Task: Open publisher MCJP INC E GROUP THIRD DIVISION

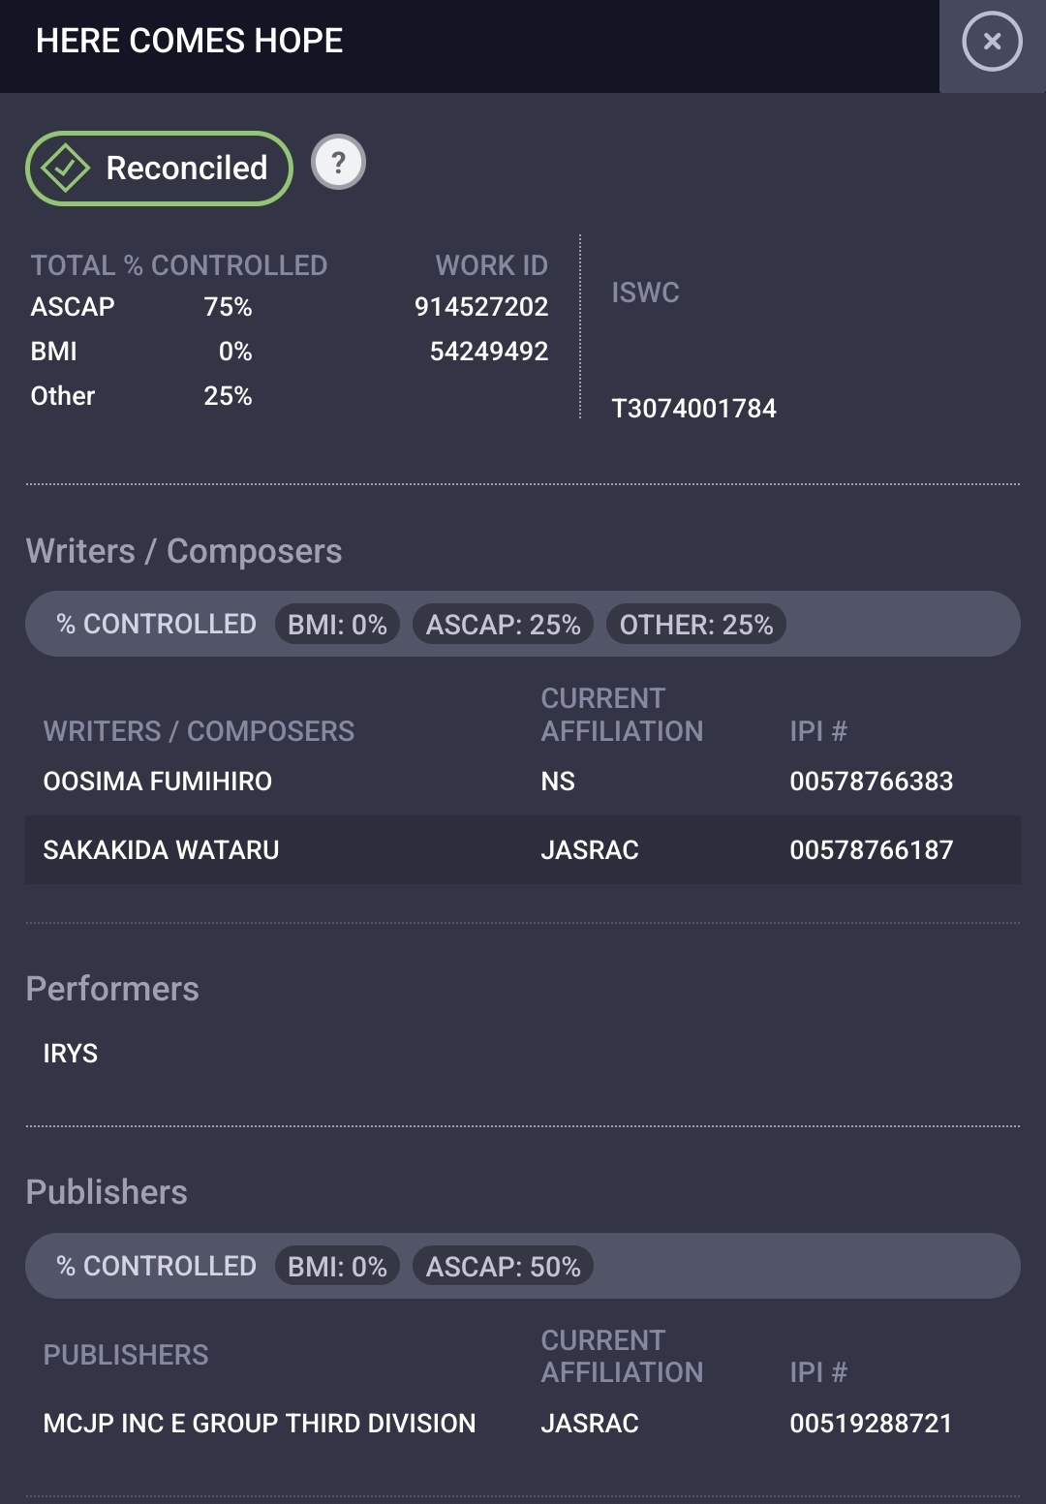Action: click(260, 1424)
